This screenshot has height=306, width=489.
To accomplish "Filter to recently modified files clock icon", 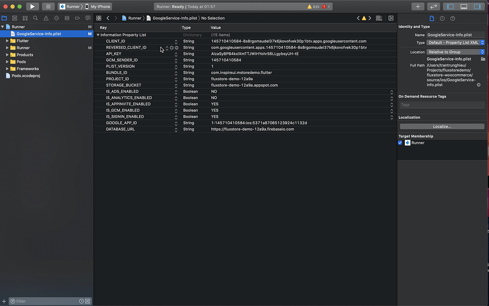I will tap(81, 301).
